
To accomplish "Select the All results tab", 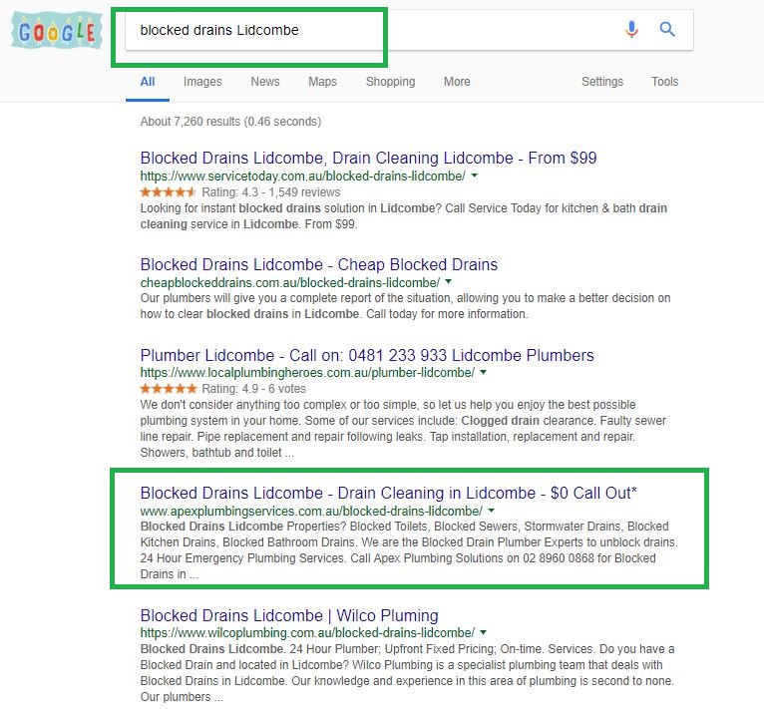I will tap(148, 82).
